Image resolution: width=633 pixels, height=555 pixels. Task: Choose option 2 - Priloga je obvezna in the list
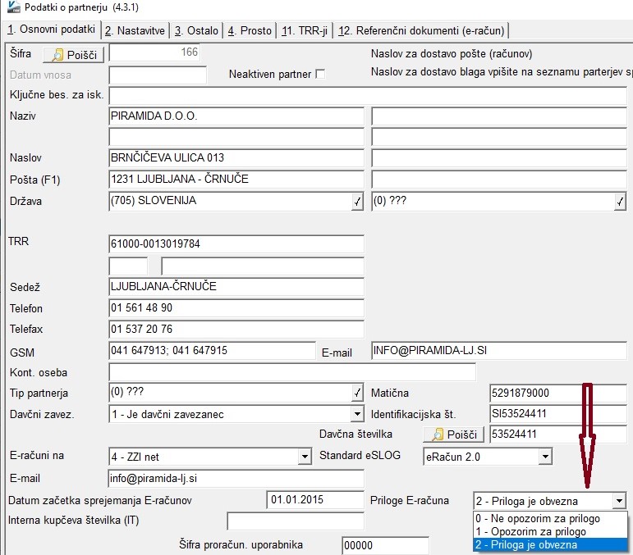[550, 545]
